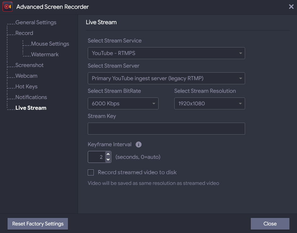Click inside the Stream Key input field
Image resolution: width=297 pixels, height=233 pixels.
166,128
